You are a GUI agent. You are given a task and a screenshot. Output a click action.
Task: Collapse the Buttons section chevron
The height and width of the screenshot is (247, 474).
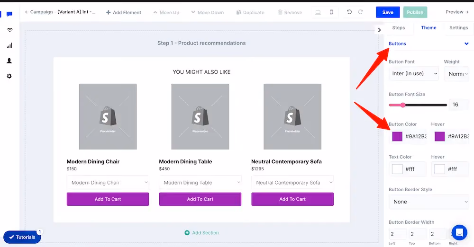[466, 44]
